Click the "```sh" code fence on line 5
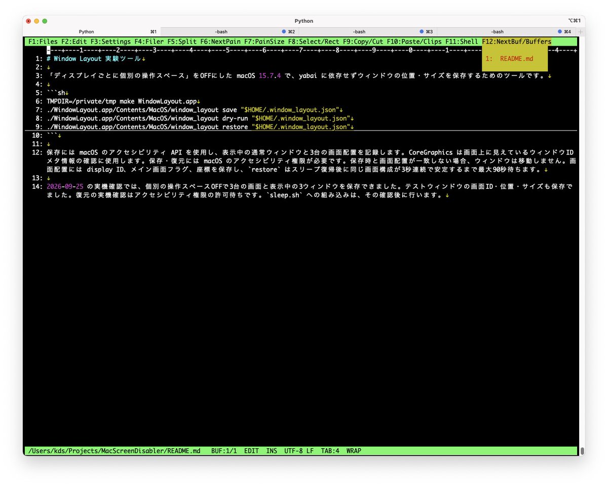Image resolution: width=608 pixels, height=486 pixels. [x=55, y=93]
